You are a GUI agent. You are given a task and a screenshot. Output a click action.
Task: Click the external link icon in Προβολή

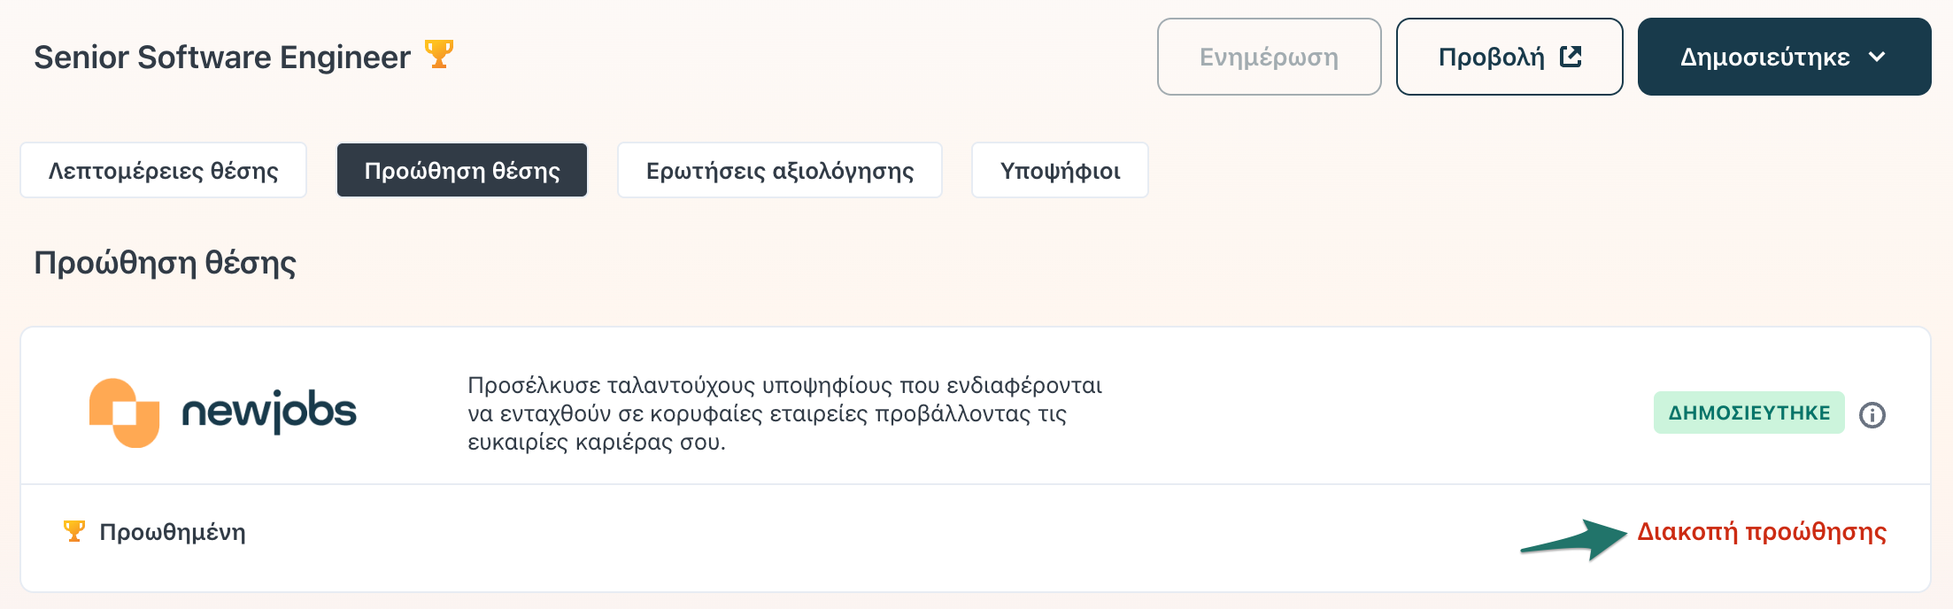1571,57
